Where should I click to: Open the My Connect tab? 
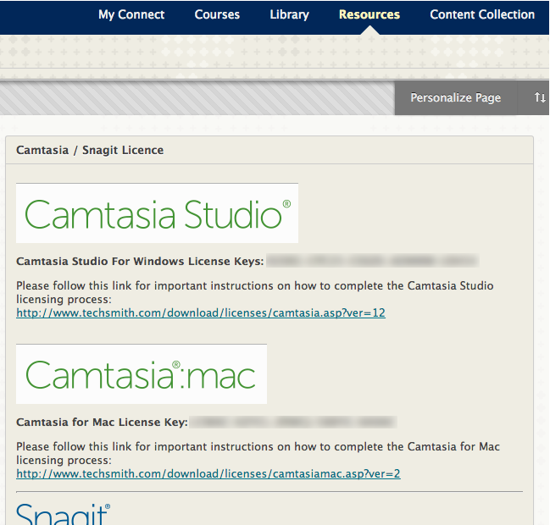(131, 14)
